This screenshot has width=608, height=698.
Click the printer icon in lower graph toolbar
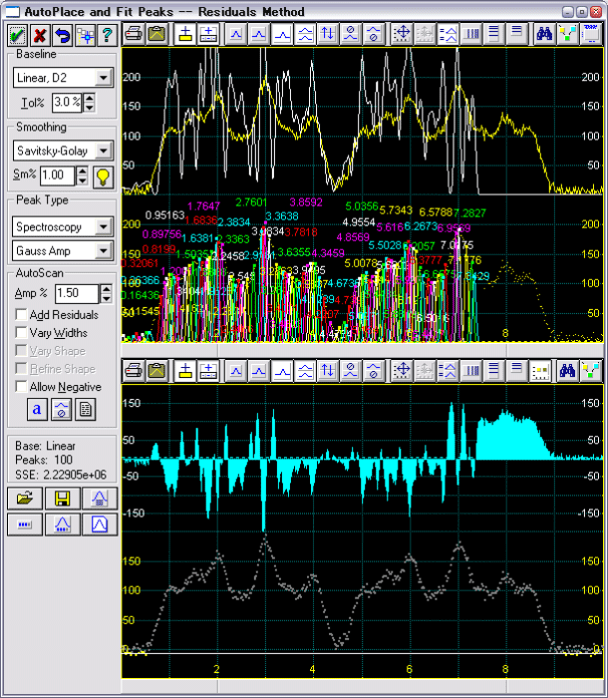click(x=135, y=371)
